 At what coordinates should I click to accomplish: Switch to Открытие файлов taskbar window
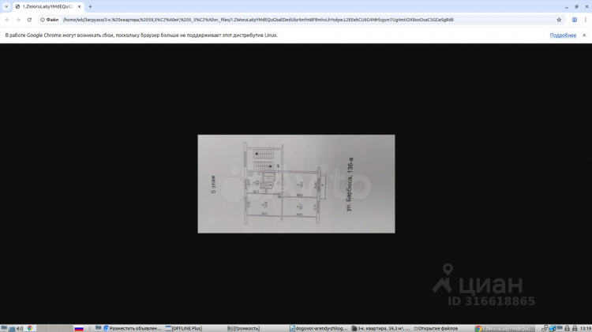pos(436,329)
